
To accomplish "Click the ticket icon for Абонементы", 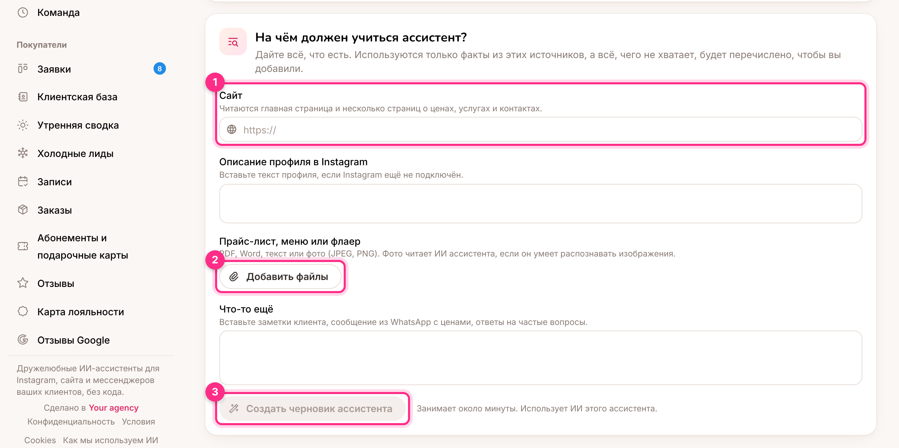I will (23, 246).
